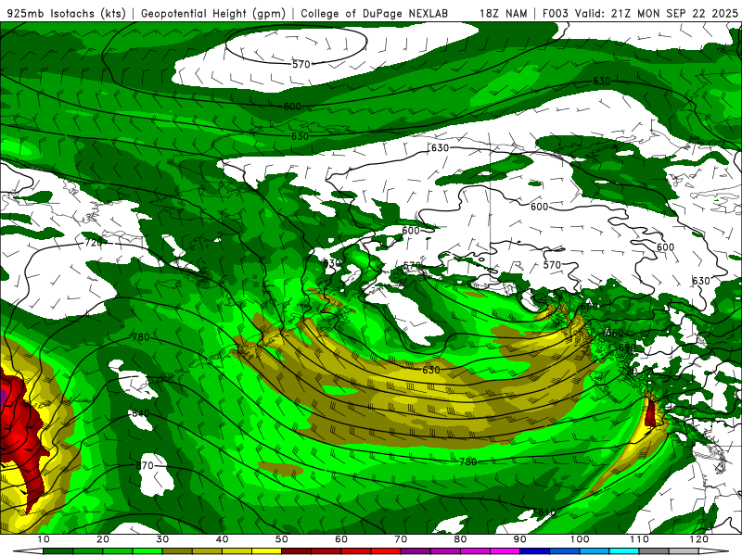The height and width of the screenshot is (556, 742).
Task: Click the 870 height contour label
Action: pyautogui.click(x=145, y=465)
